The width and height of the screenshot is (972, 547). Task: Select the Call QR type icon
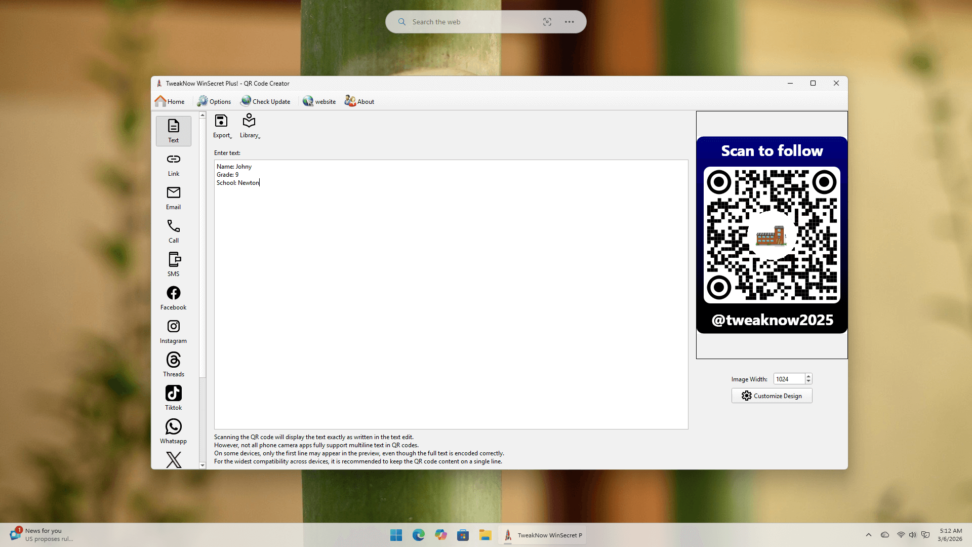(173, 231)
